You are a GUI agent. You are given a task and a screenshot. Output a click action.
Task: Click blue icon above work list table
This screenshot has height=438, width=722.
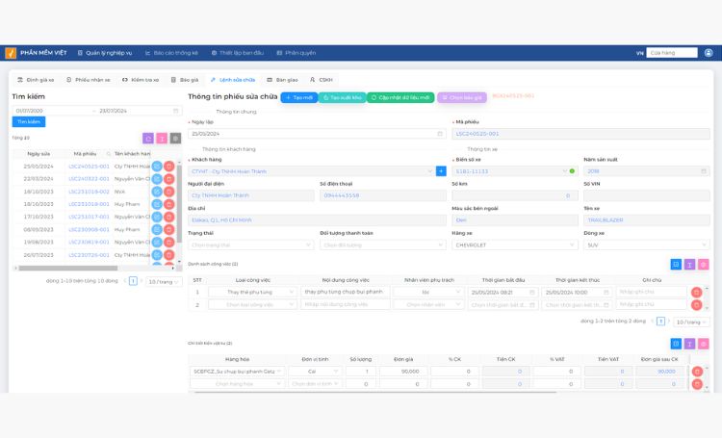coord(676,264)
